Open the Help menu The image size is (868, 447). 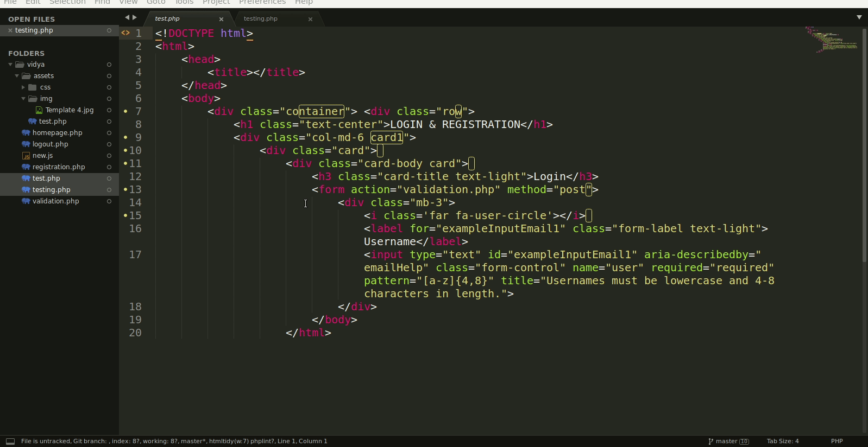[x=304, y=2]
